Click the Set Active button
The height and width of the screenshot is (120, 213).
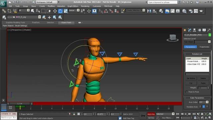[191, 78]
